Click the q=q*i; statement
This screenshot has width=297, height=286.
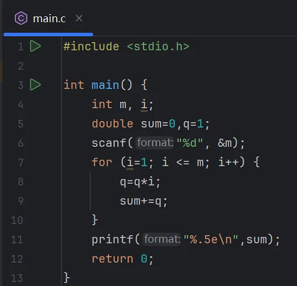coord(140,182)
